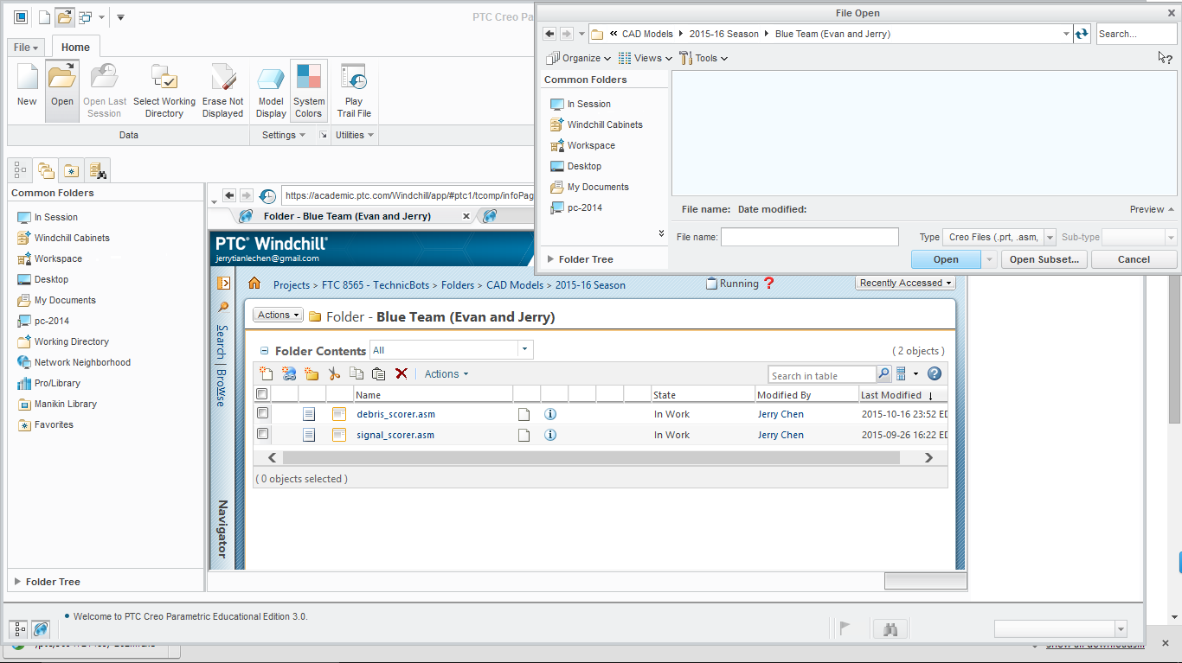Toggle the Windchill side pane arrow
Viewport: 1182px width, 663px height.
tap(223, 283)
